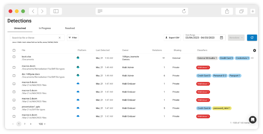Check the select-all header checkbox
The width and height of the screenshot is (263, 134).
coord(14,50)
